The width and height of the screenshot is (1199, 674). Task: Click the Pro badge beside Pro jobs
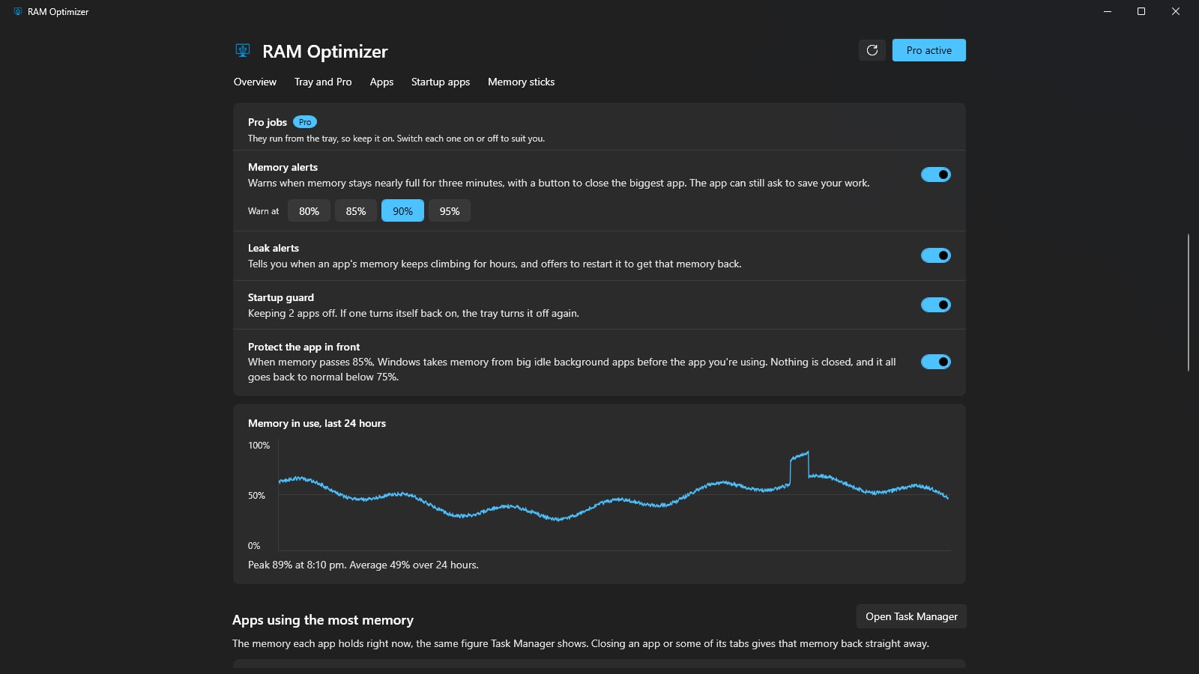point(305,122)
